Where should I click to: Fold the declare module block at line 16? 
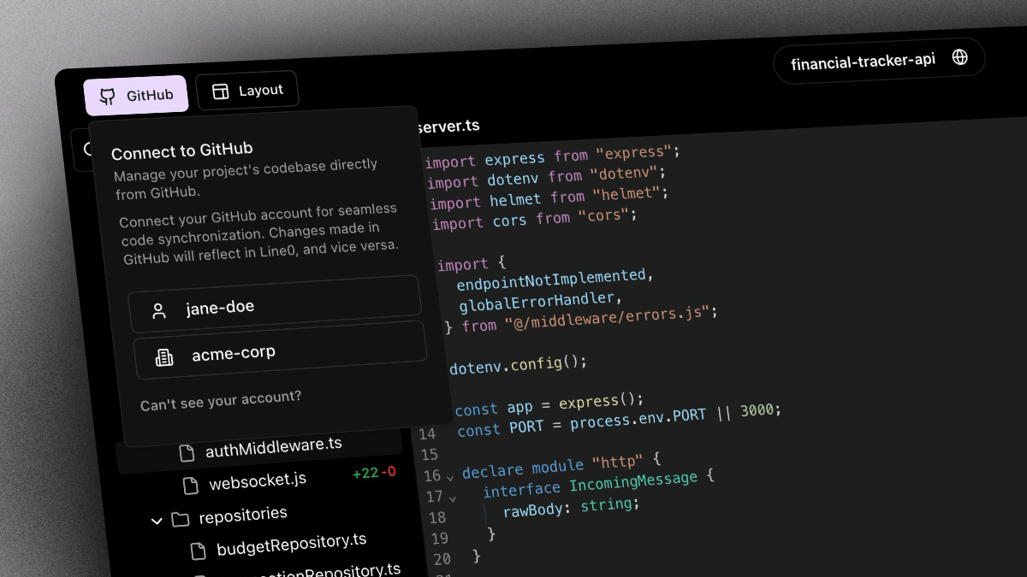[450, 476]
